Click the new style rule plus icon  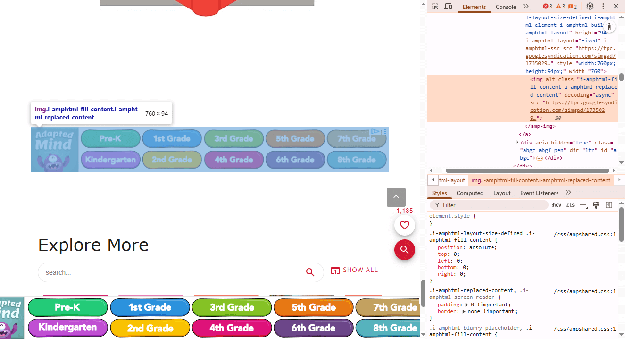[x=583, y=205]
